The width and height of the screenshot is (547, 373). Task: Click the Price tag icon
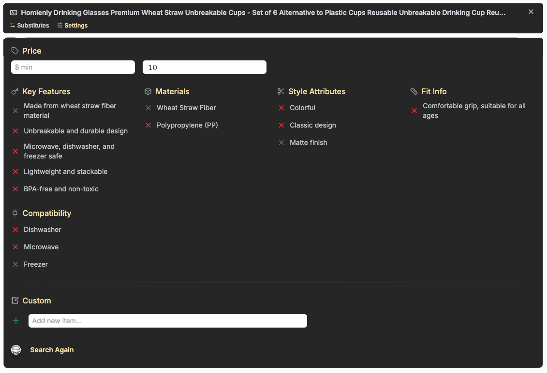pos(15,51)
